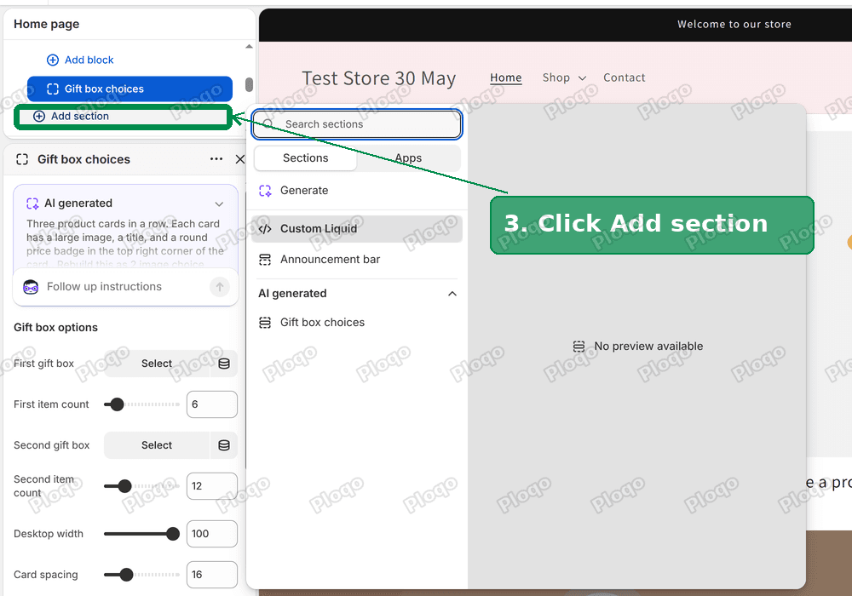Open the Gift box choices three-dot menu

(x=216, y=159)
